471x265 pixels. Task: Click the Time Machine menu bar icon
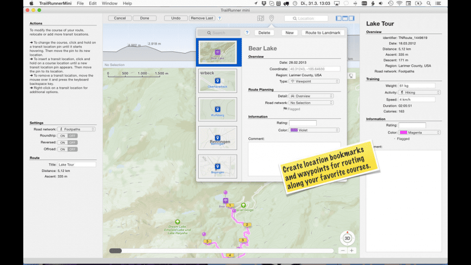click(x=390, y=3)
